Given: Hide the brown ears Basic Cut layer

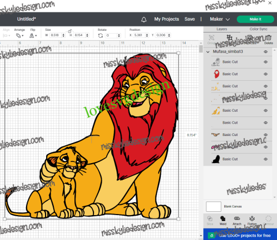Looking at the screenshot, I should [x=266, y=135].
